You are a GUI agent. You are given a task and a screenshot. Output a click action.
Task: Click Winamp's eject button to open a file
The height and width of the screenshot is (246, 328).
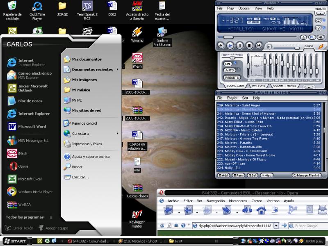click(303, 37)
